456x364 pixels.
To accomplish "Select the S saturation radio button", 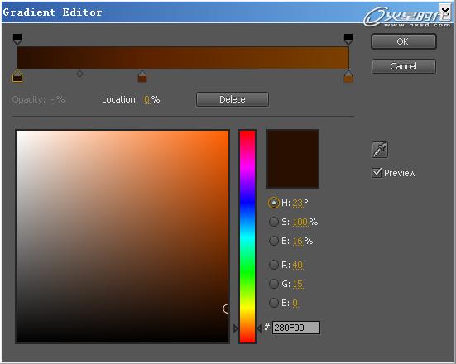I will click(x=274, y=222).
